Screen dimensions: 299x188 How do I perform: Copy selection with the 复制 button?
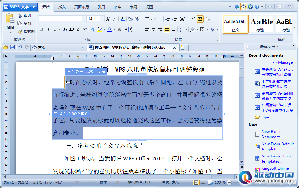24,23
